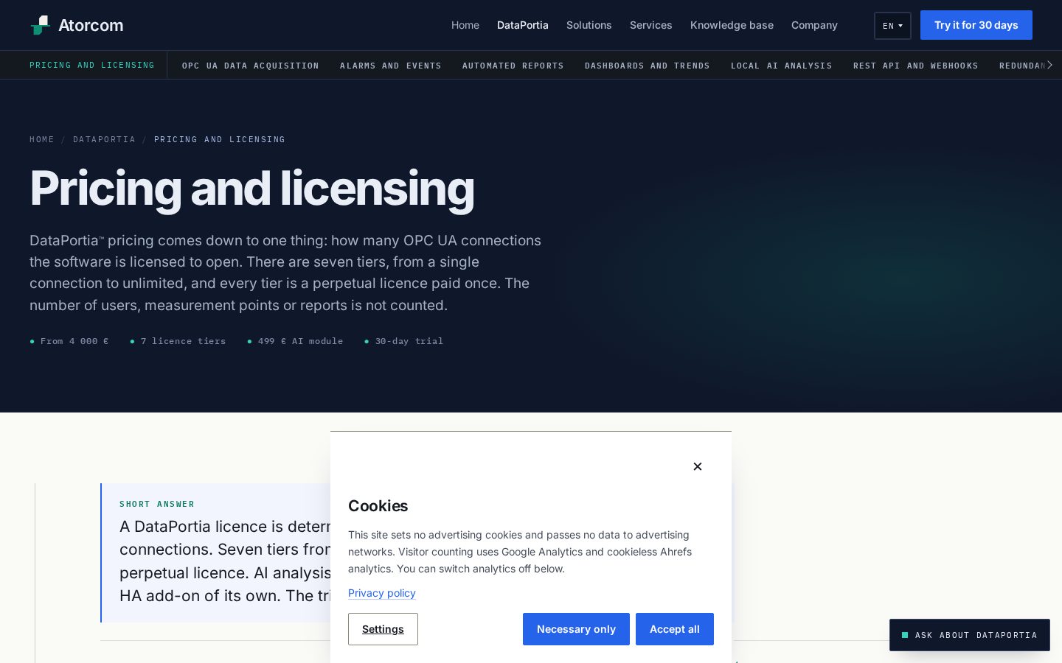Screen dimensions: 1062x663
Task: Click the '7 licence tiers' text
Action: [x=183, y=341]
